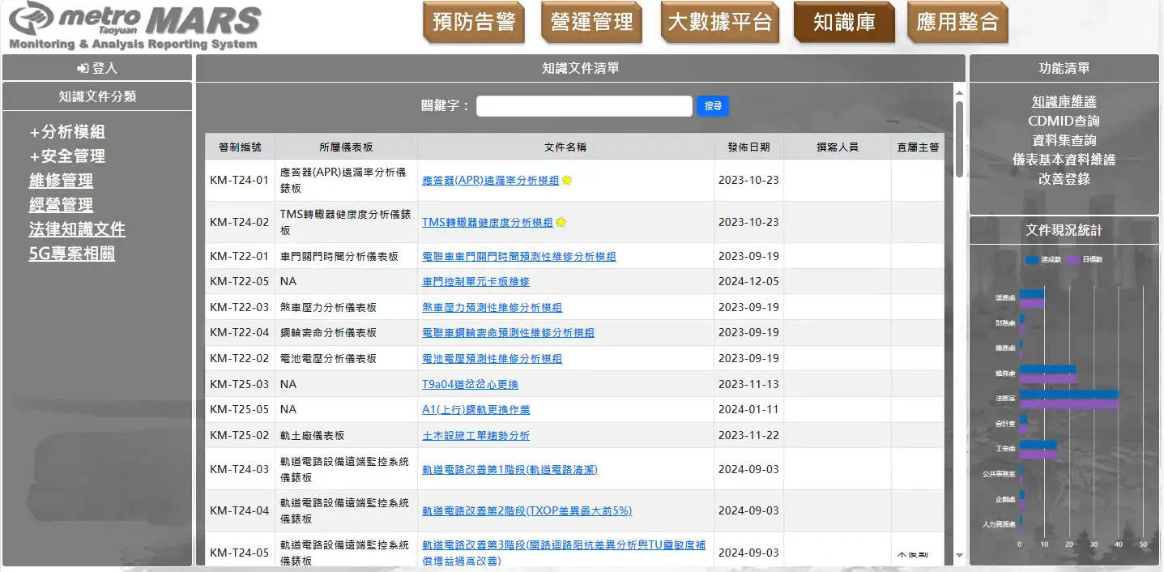Open the 應用整合 menu
Screen dimensions: 1164x572
point(957,23)
